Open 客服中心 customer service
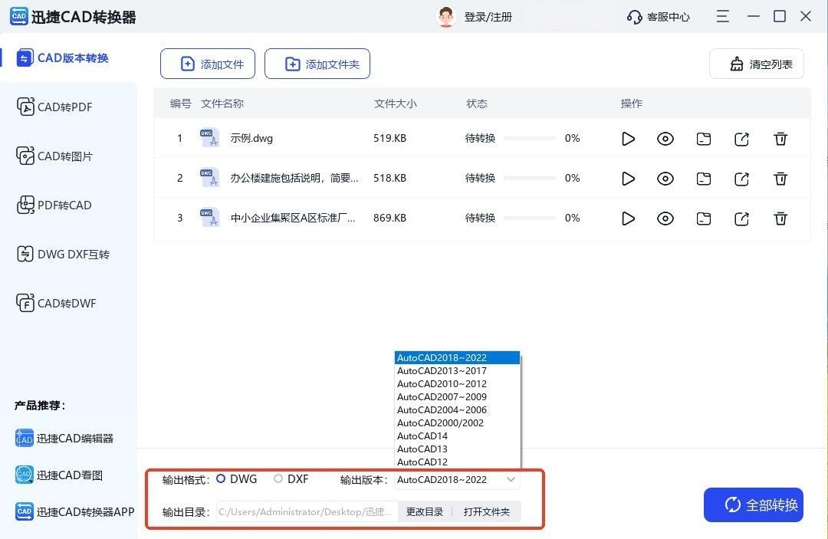The width and height of the screenshot is (828, 539). [659, 17]
